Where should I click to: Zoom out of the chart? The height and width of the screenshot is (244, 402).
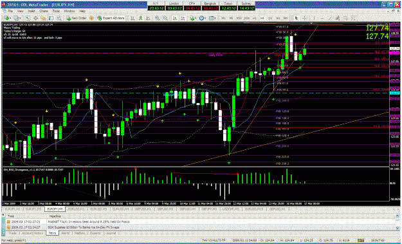165,18
